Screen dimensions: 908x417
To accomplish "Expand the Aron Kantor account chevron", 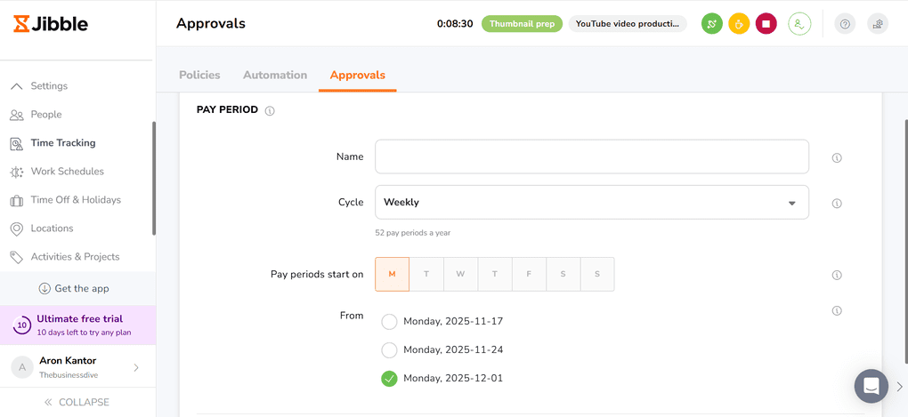I will [x=136, y=367].
